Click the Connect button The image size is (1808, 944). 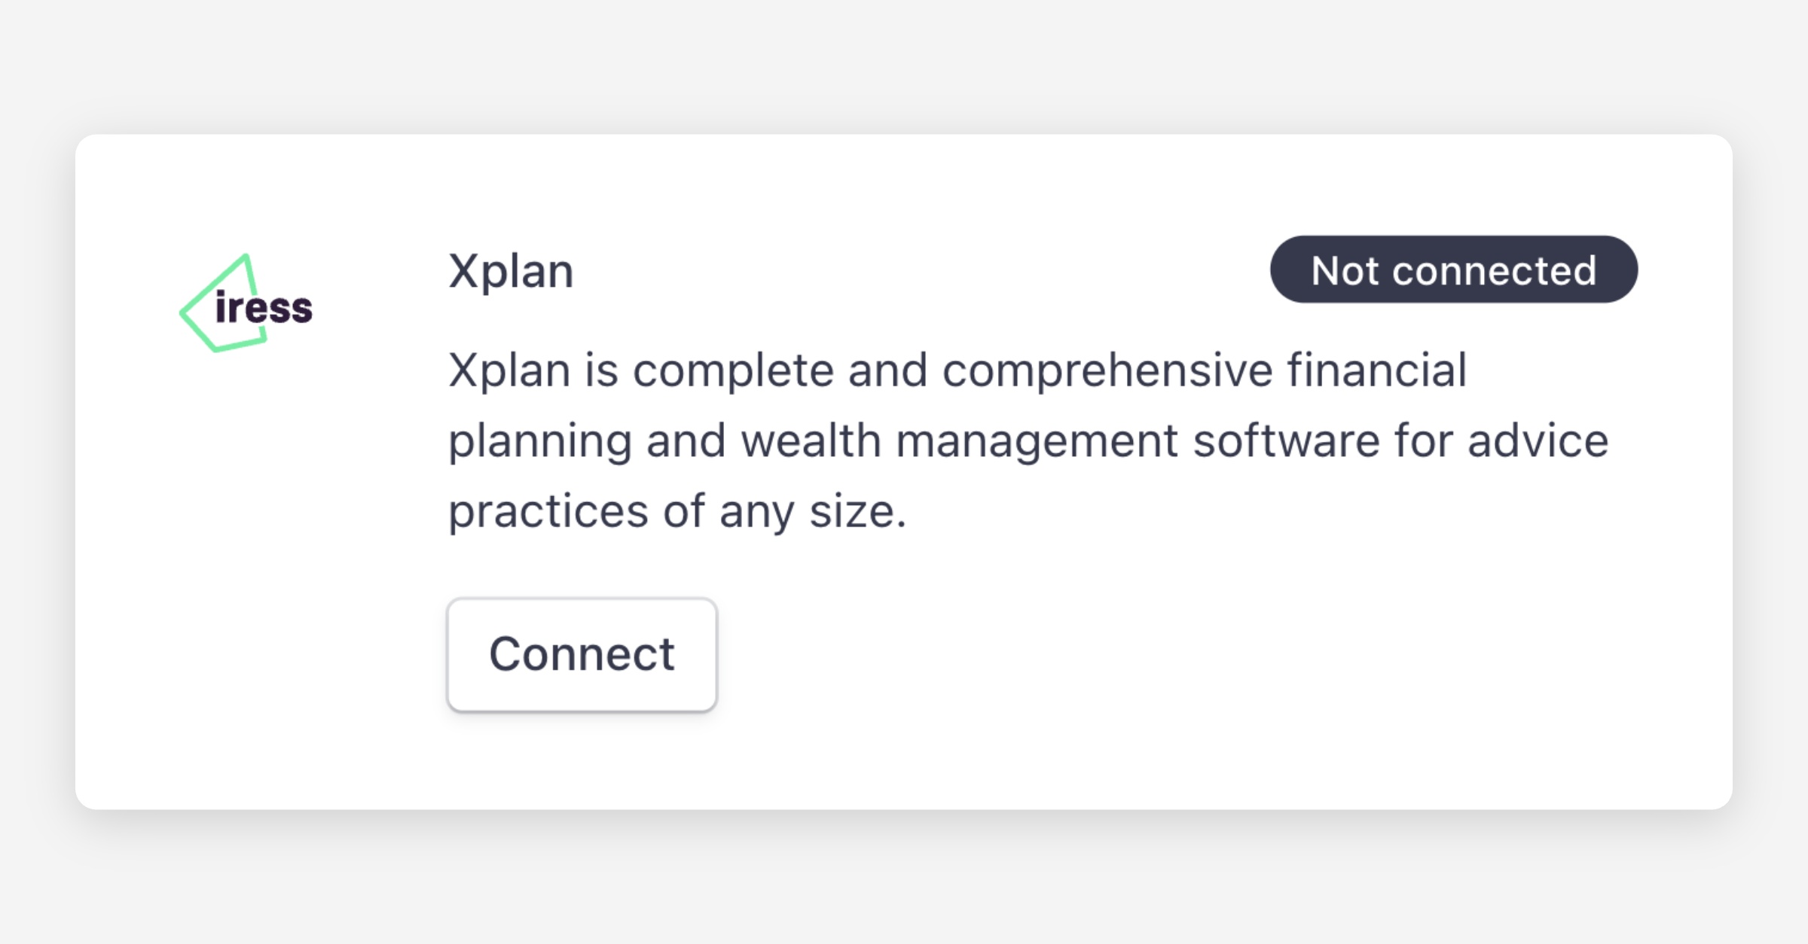(x=582, y=653)
